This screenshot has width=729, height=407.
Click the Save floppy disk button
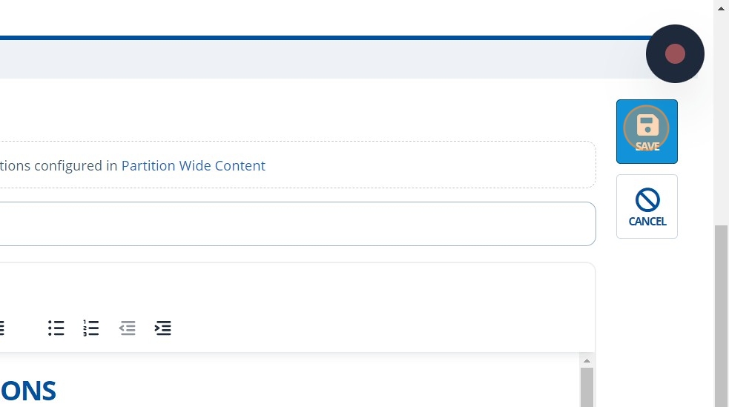point(647,131)
